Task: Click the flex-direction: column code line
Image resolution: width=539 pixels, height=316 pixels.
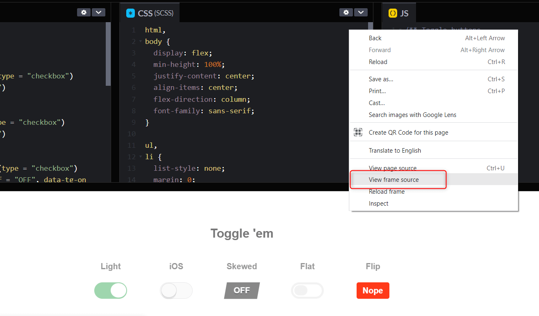Action: 202,99
